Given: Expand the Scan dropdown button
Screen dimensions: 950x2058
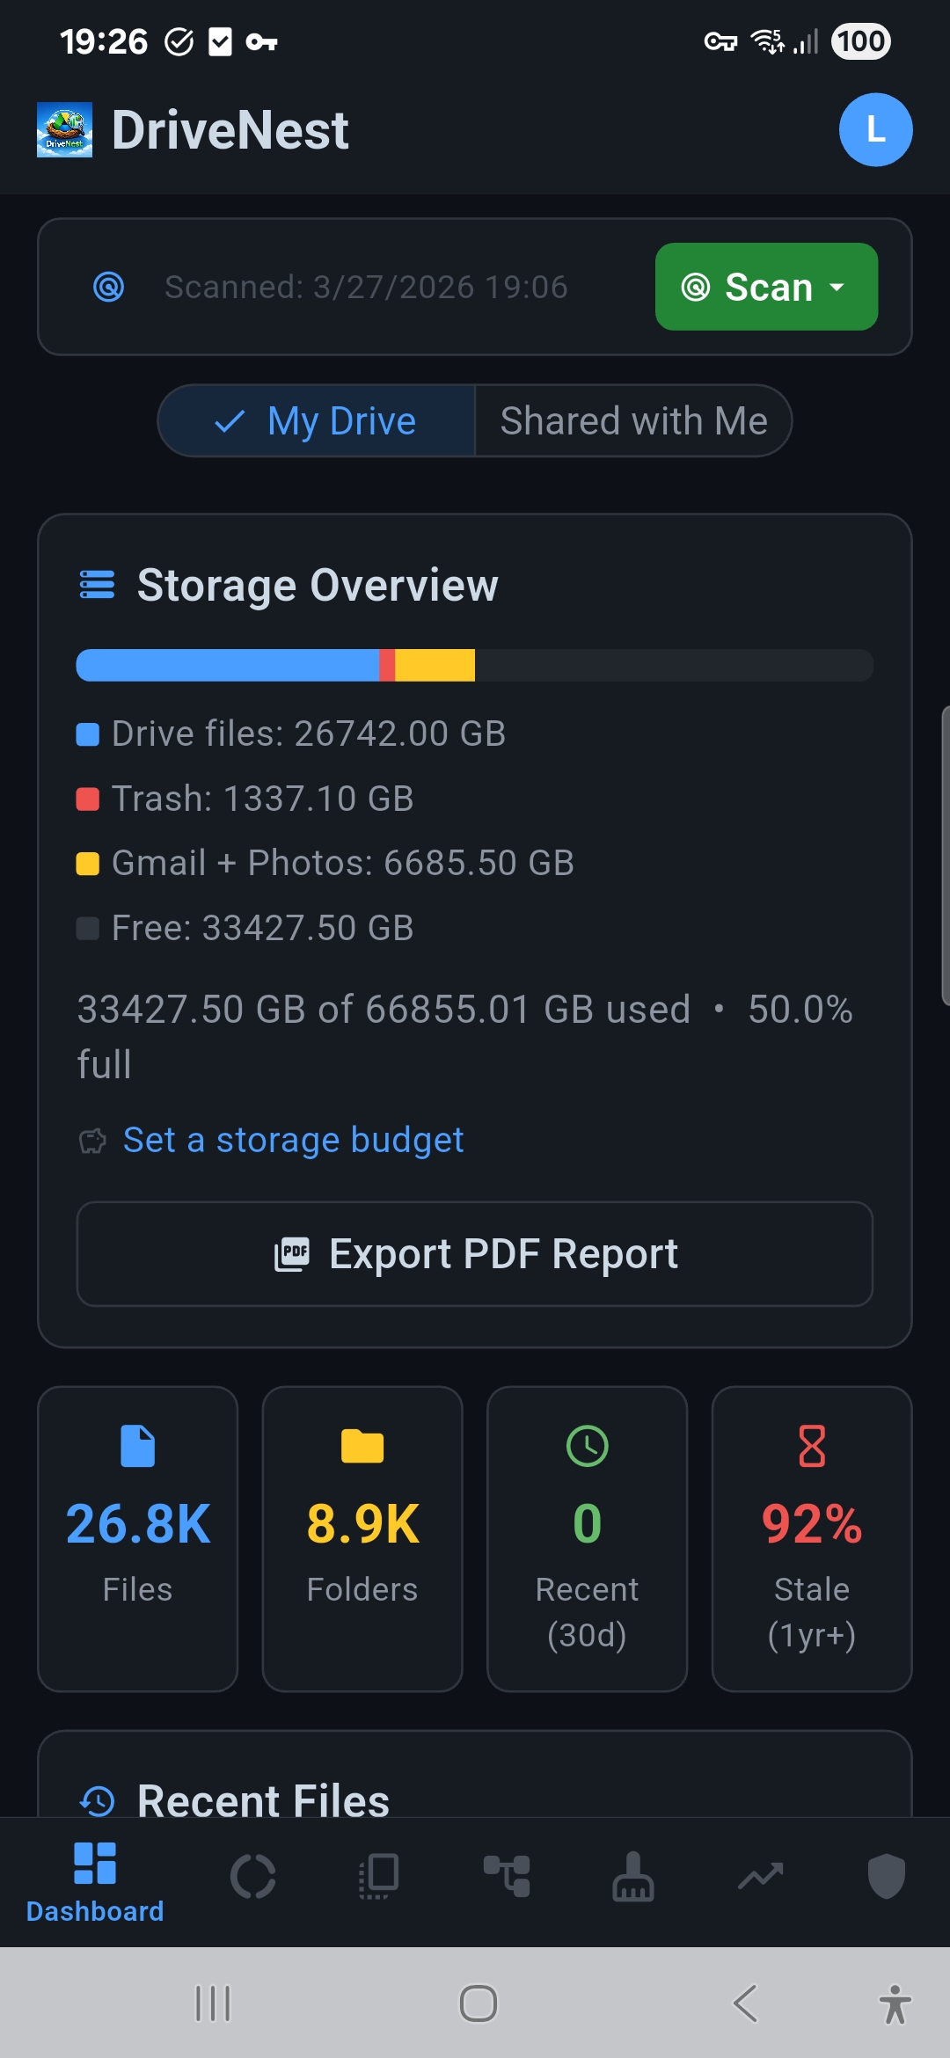Looking at the screenshot, I should 766,287.
